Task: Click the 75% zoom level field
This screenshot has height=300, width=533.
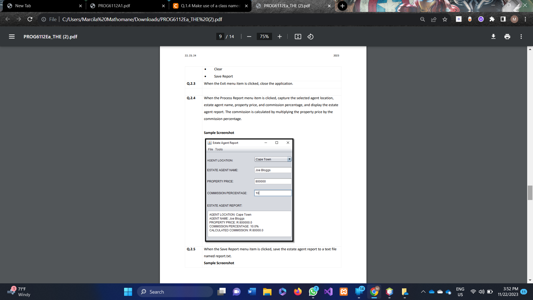Action: [x=264, y=37]
